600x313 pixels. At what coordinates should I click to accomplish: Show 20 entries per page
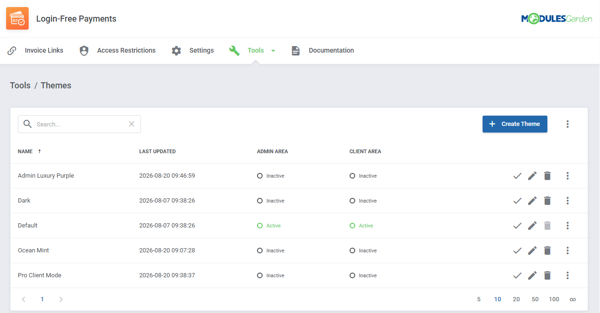click(516, 299)
